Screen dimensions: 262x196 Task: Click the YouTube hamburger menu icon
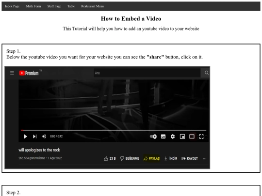tap(12, 73)
